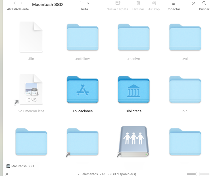
Task: Click the 'Aplicaciones' folder name label
Action: tap(82, 111)
